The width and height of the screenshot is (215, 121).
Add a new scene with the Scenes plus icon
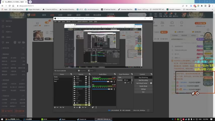tap(55, 107)
